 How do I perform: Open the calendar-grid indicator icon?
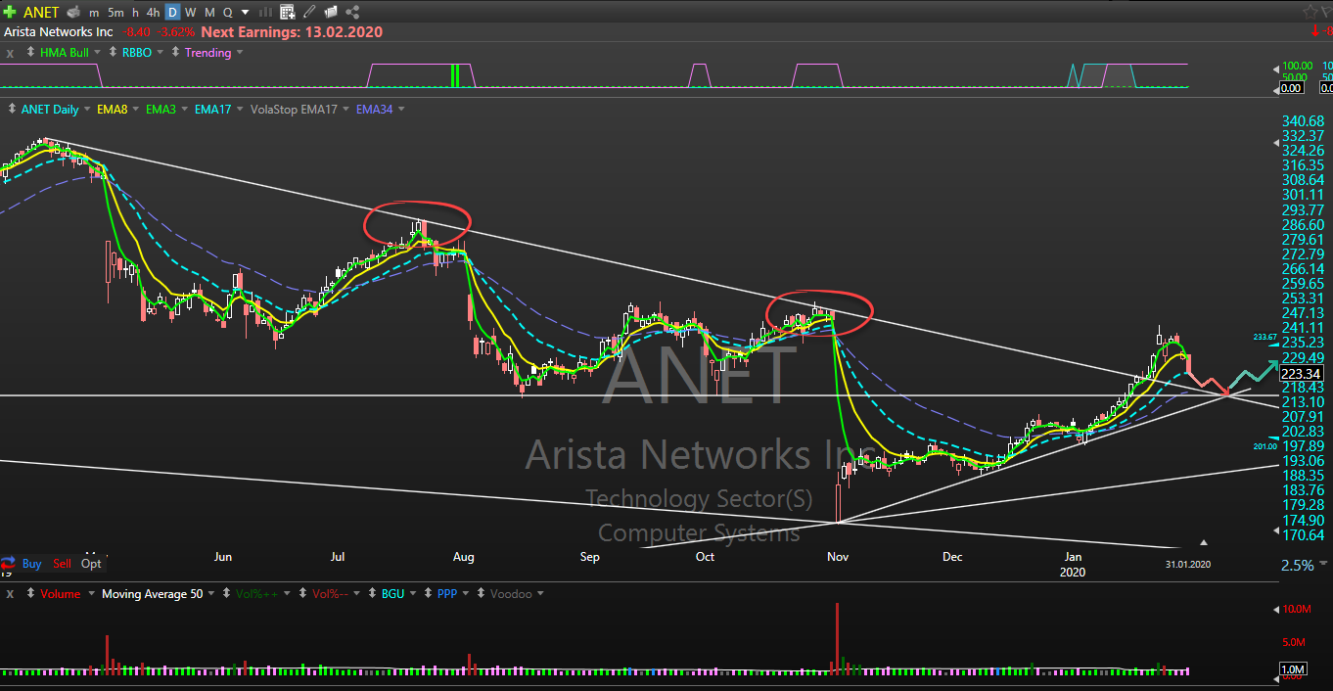pyautogui.click(x=287, y=12)
